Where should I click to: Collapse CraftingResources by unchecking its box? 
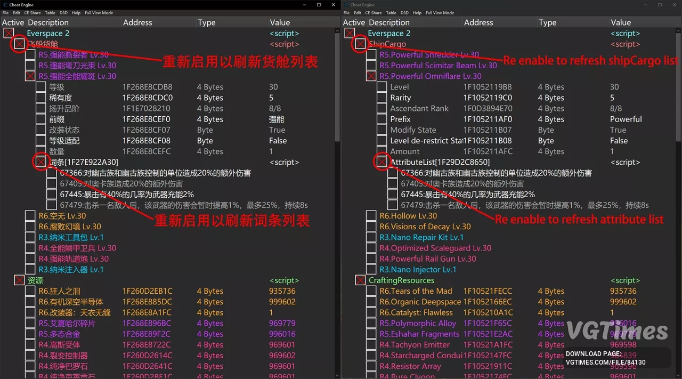tap(360, 280)
